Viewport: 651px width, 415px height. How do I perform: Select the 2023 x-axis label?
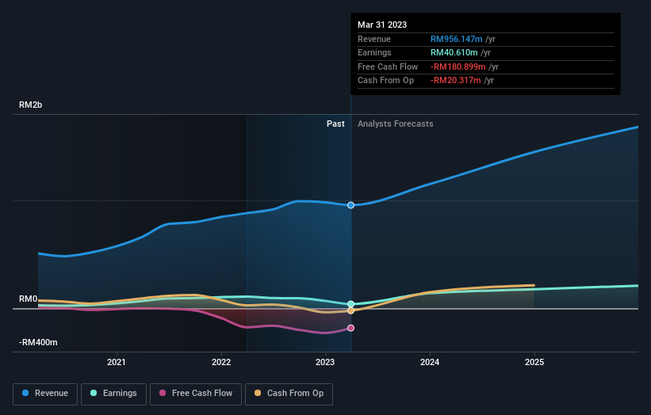325,362
